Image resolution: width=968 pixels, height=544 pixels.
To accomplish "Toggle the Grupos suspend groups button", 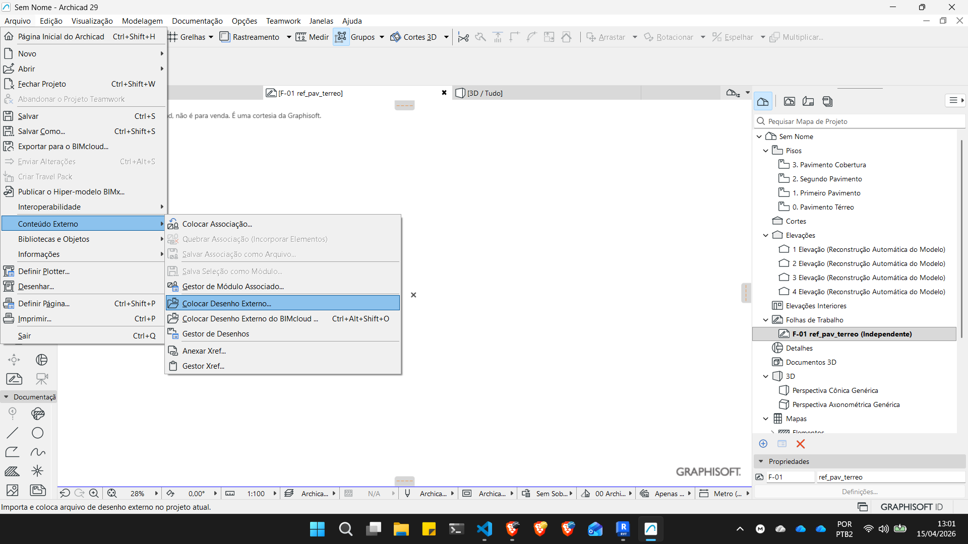I will pyautogui.click(x=341, y=37).
